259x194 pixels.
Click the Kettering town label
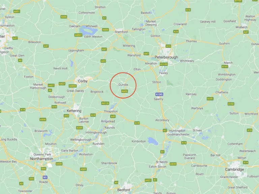click(74, 111)
